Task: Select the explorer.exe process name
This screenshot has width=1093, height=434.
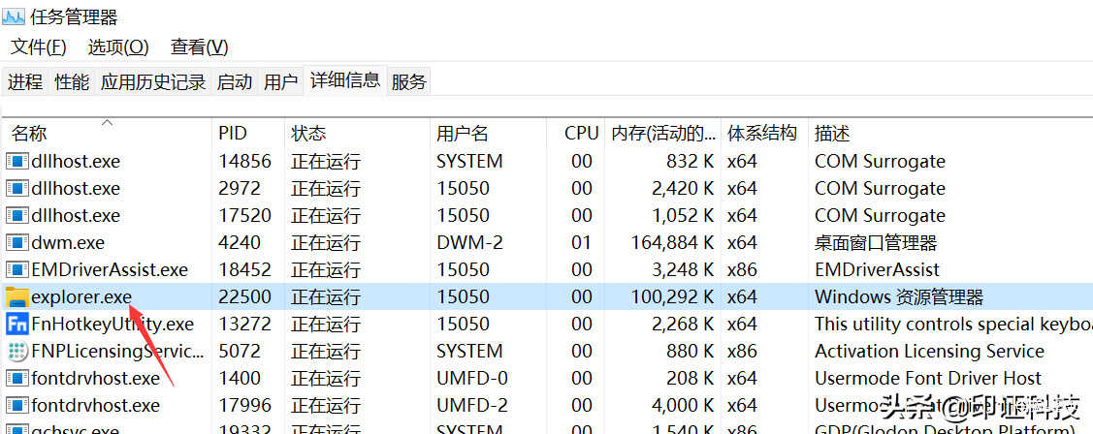Action: 81,297
